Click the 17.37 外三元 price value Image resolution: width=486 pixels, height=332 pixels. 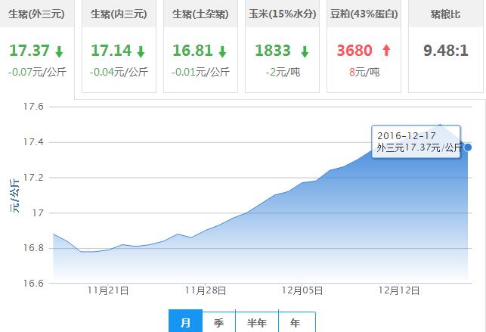coord(29,51)
